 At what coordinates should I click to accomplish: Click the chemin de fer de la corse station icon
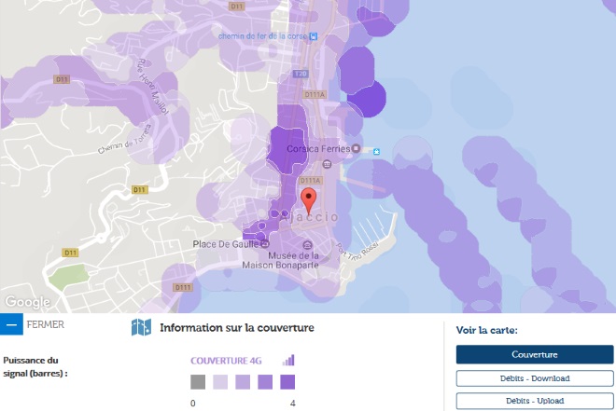pyautogui.click(x=313, y=36)
